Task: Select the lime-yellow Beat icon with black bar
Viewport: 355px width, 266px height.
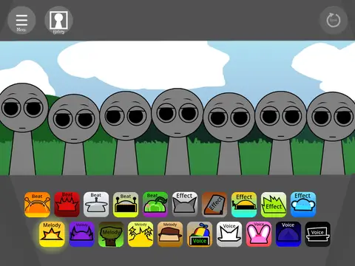Action: click(x=126, y=205)
